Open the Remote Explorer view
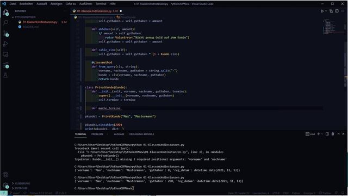Image resolution: width=348 pixels, height=196 pixels. point(5,54)
